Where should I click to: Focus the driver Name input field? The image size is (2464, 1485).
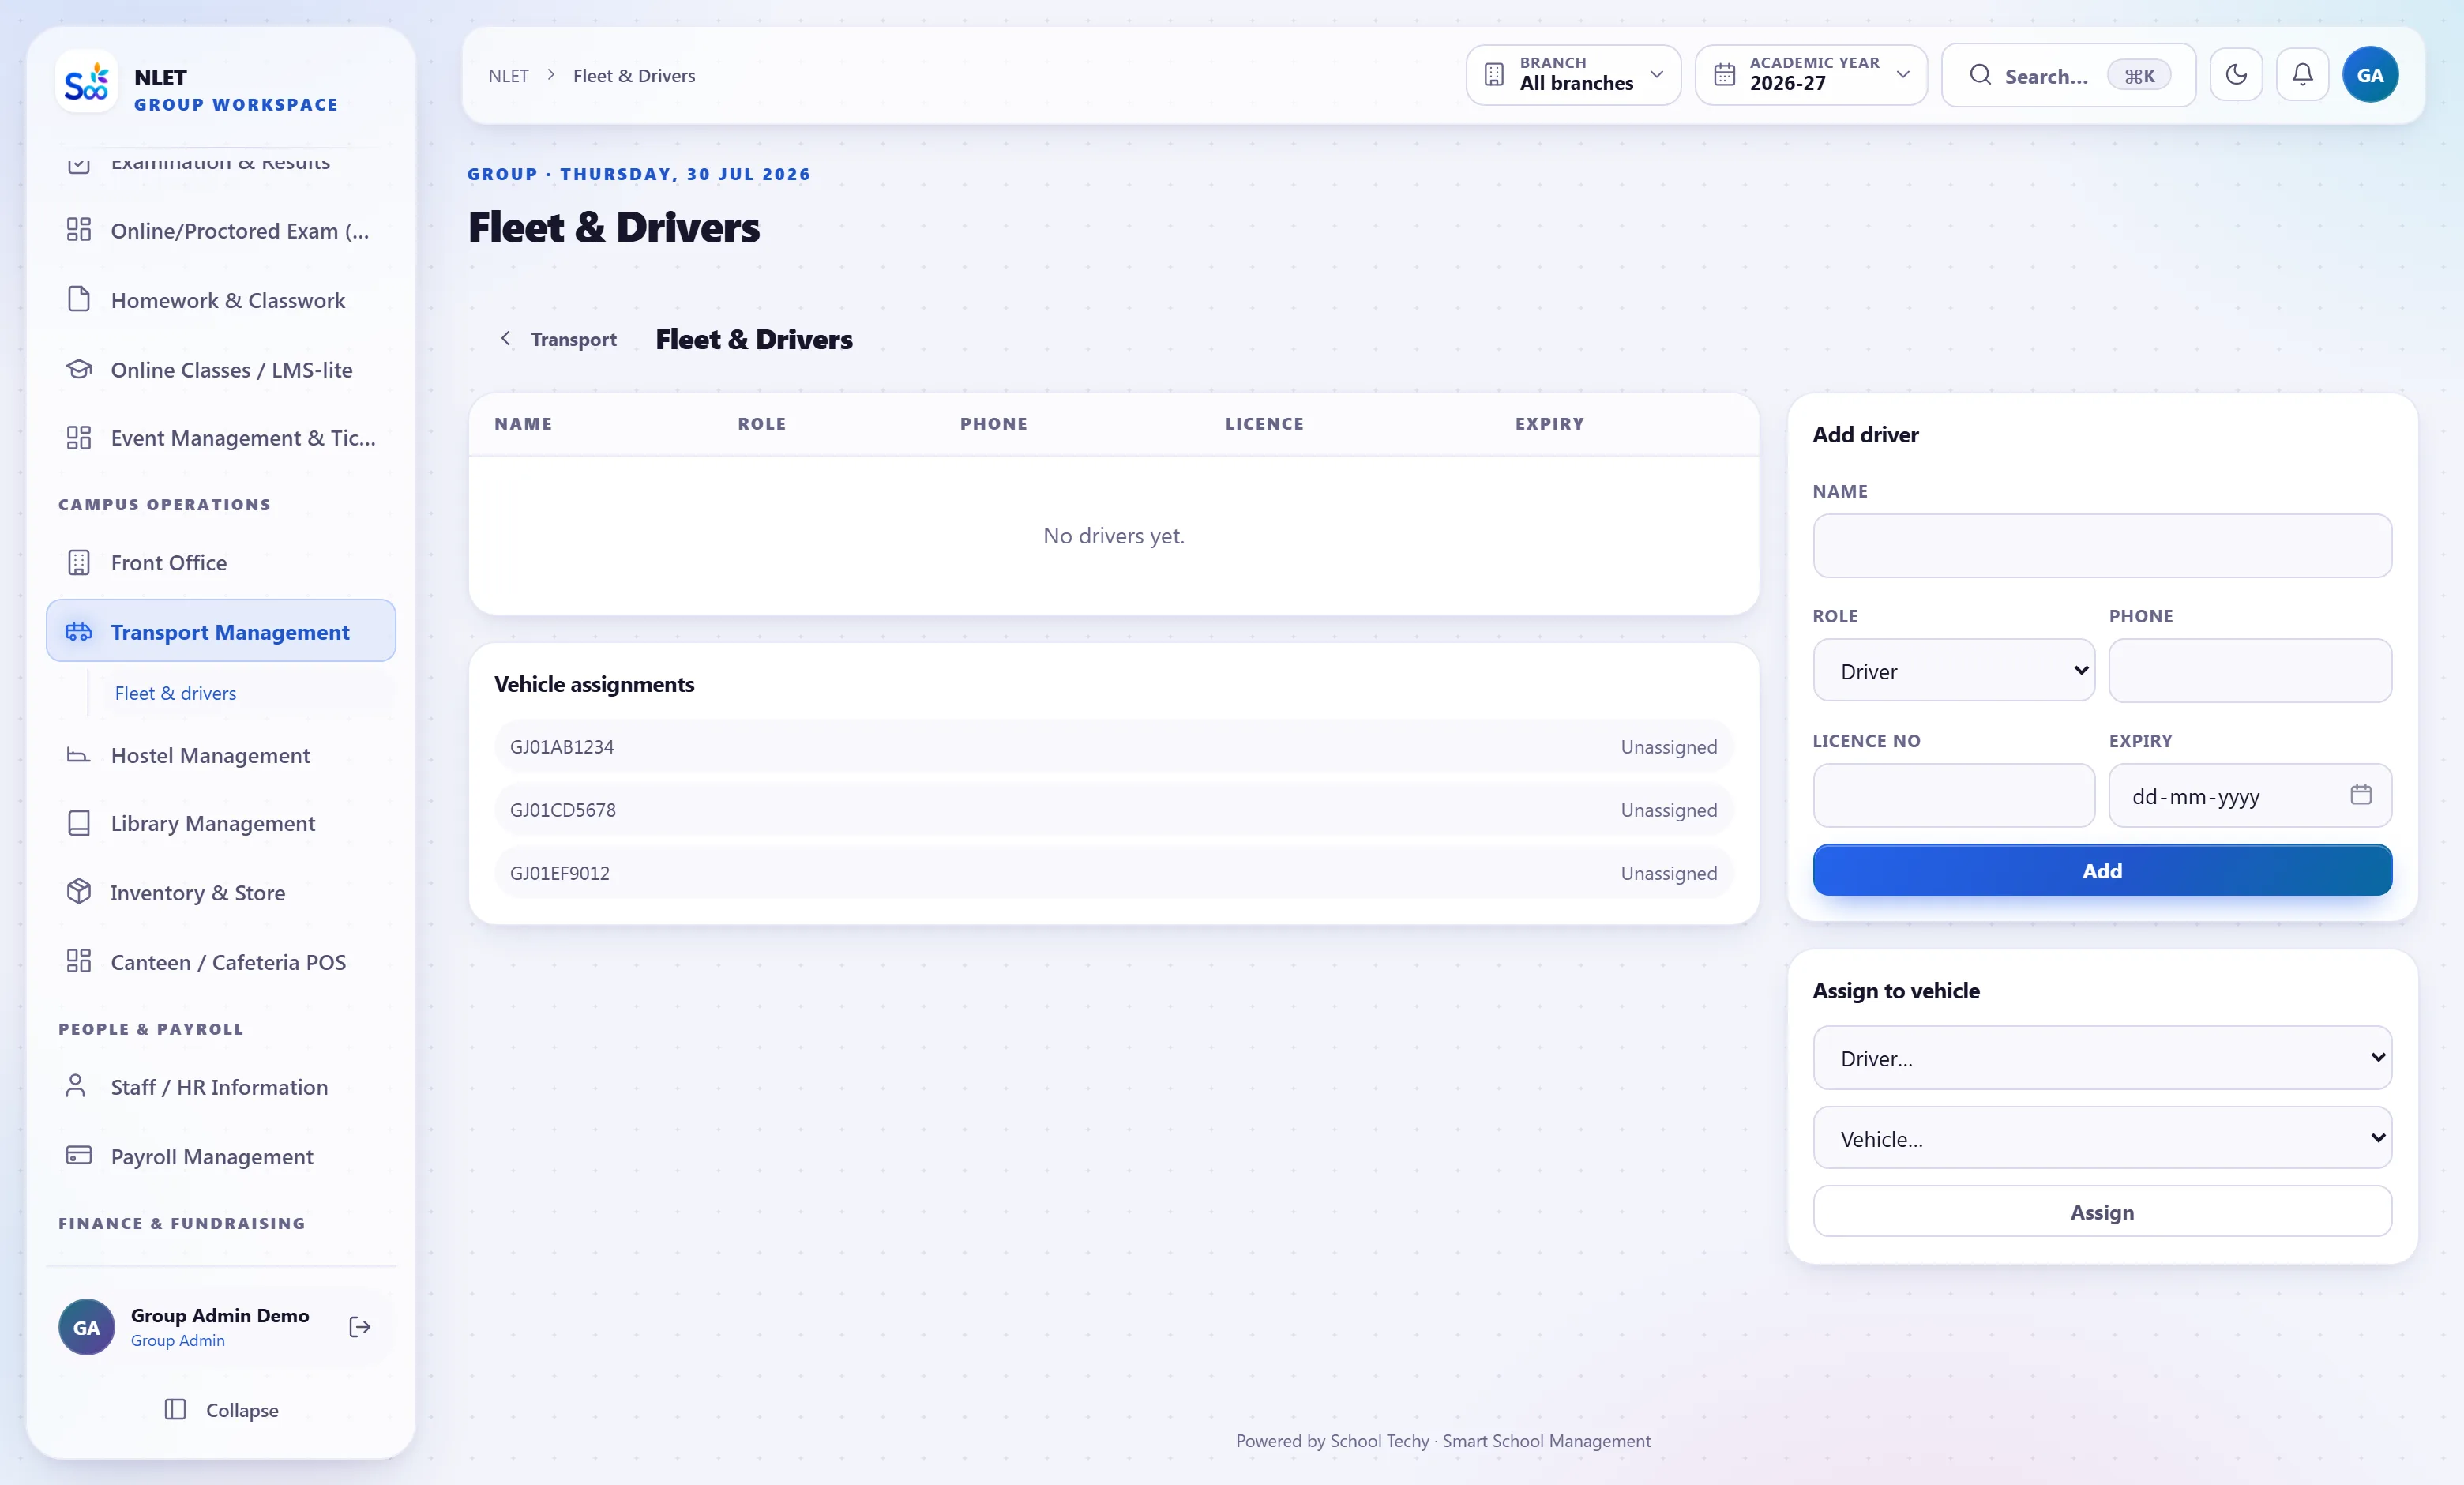click(2102, 546)
